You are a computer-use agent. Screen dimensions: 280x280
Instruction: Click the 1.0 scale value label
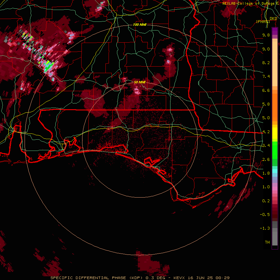(x=266, y=187)
